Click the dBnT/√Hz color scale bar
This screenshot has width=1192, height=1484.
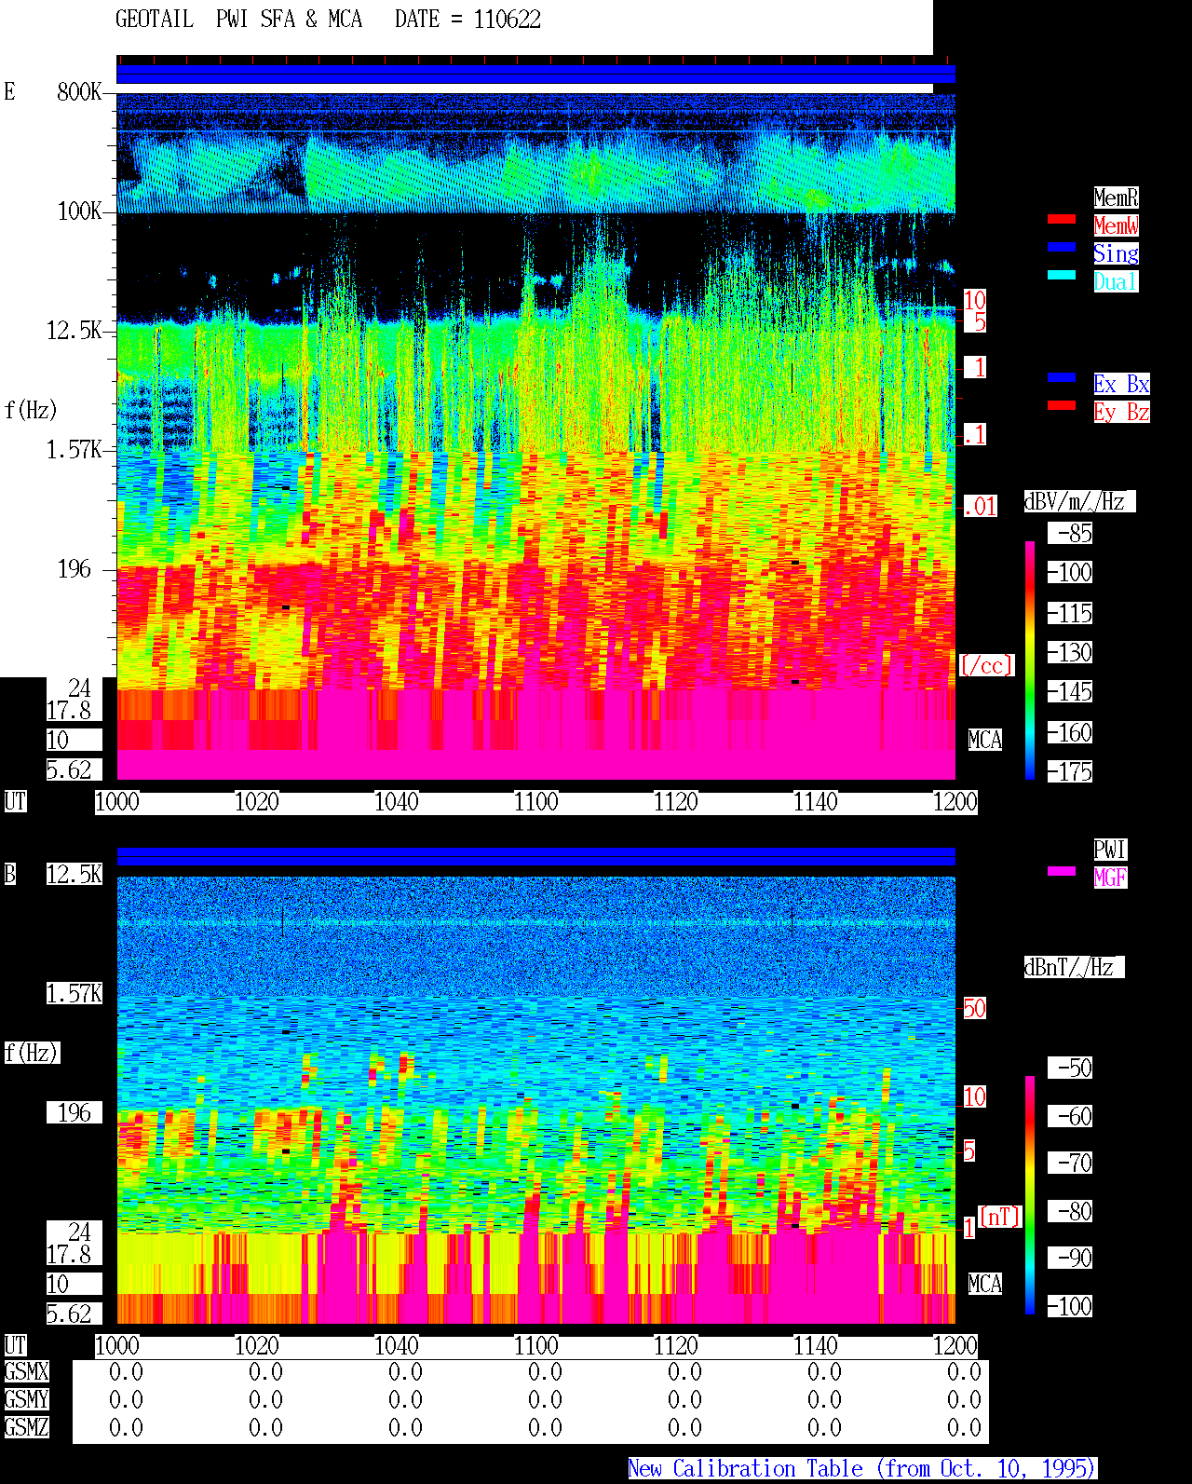point(1030,1195)
